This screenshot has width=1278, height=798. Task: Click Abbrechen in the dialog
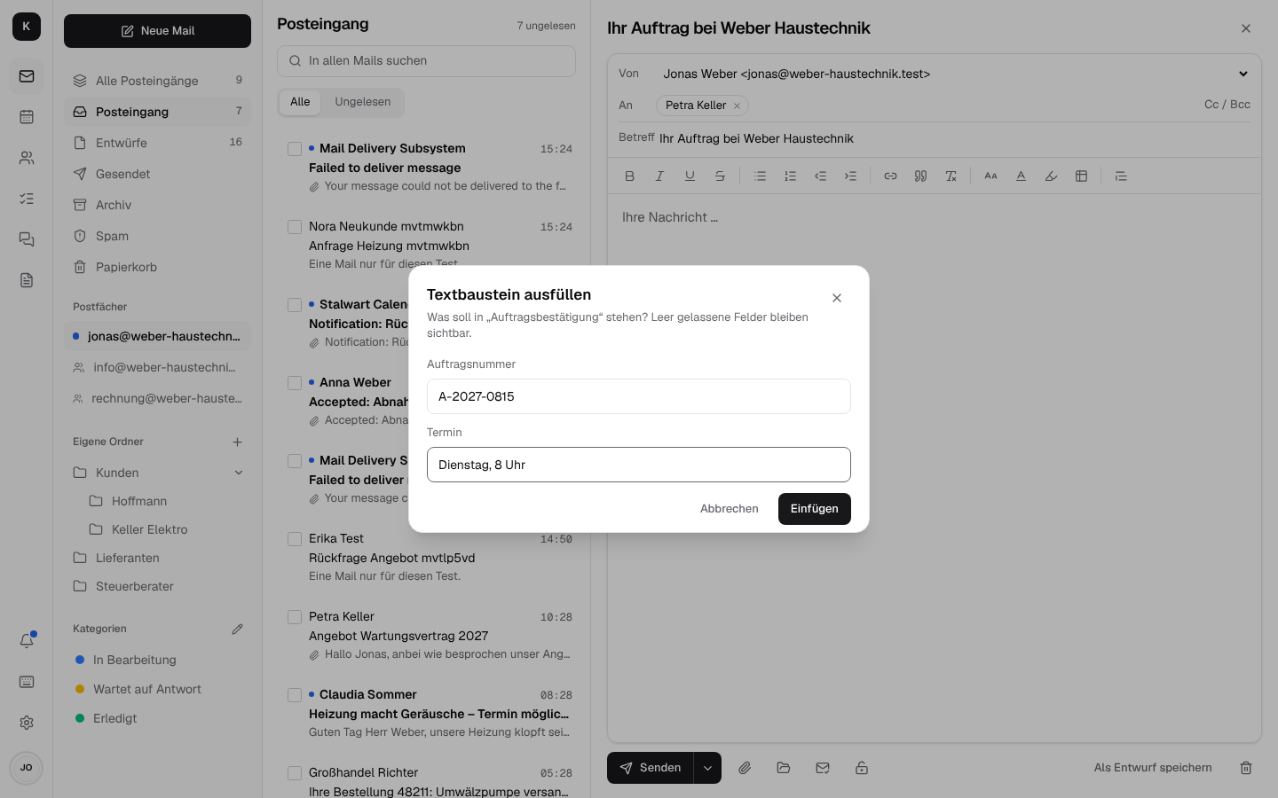pyautogui.click(x=730, y=509)
